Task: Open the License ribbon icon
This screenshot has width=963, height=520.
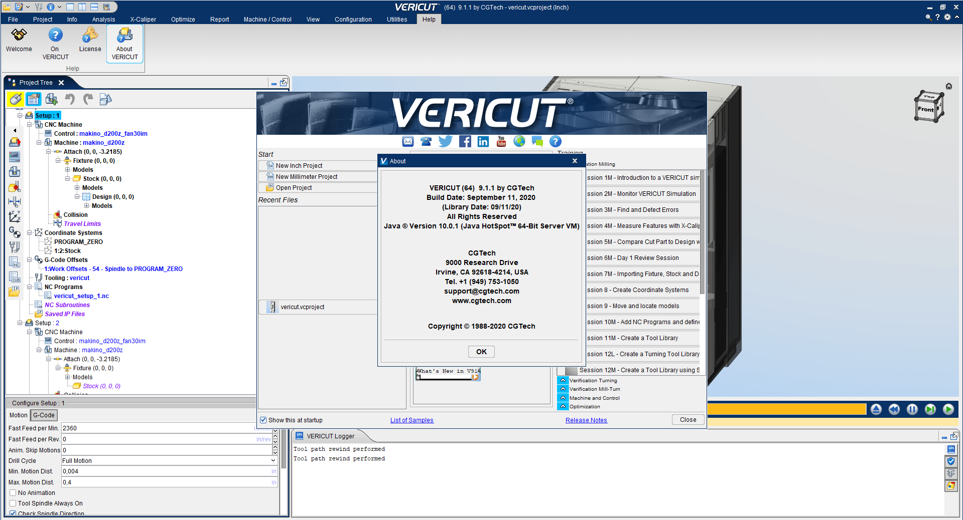Action: click(x=90, y=35)
